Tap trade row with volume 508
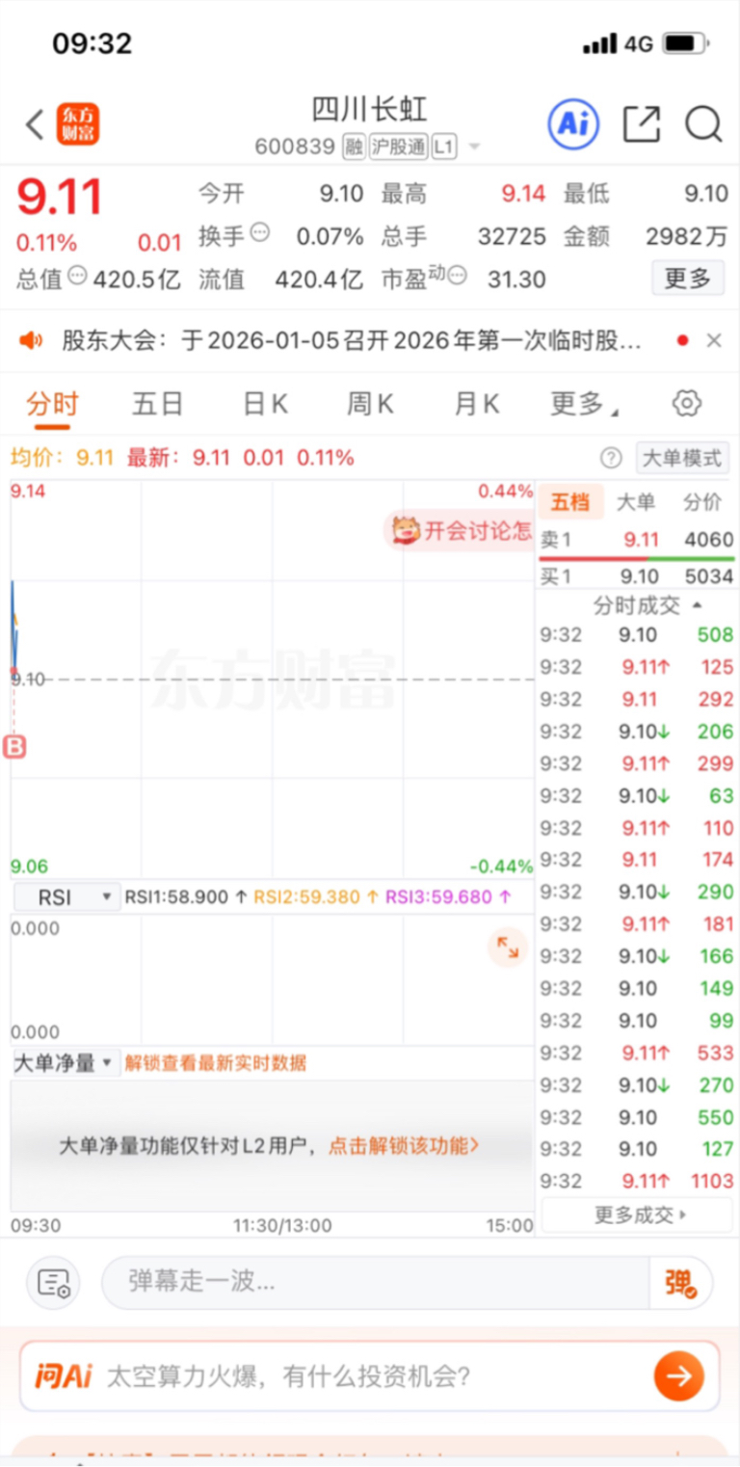Screen dimensions: 740x1467 pyautogui.click(x=636, y=634)
